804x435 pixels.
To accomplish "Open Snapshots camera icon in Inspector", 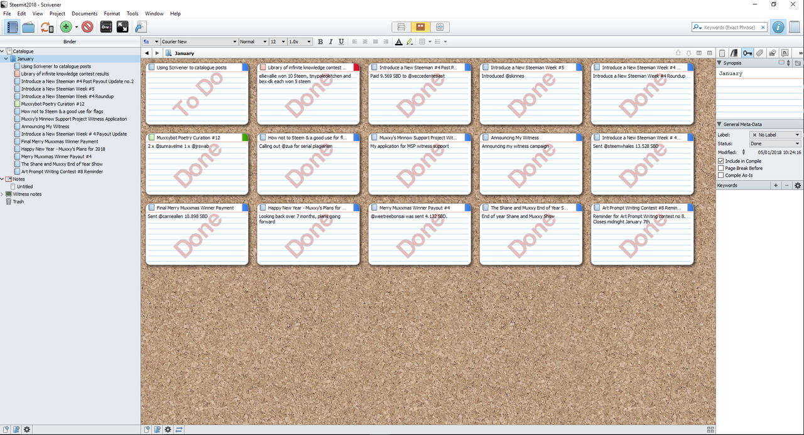I will 773,53.
